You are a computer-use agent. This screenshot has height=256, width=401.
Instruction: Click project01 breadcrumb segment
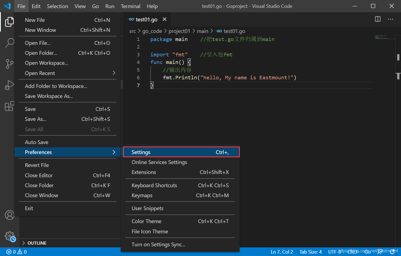pyautogui.click(x=179, y=31)
